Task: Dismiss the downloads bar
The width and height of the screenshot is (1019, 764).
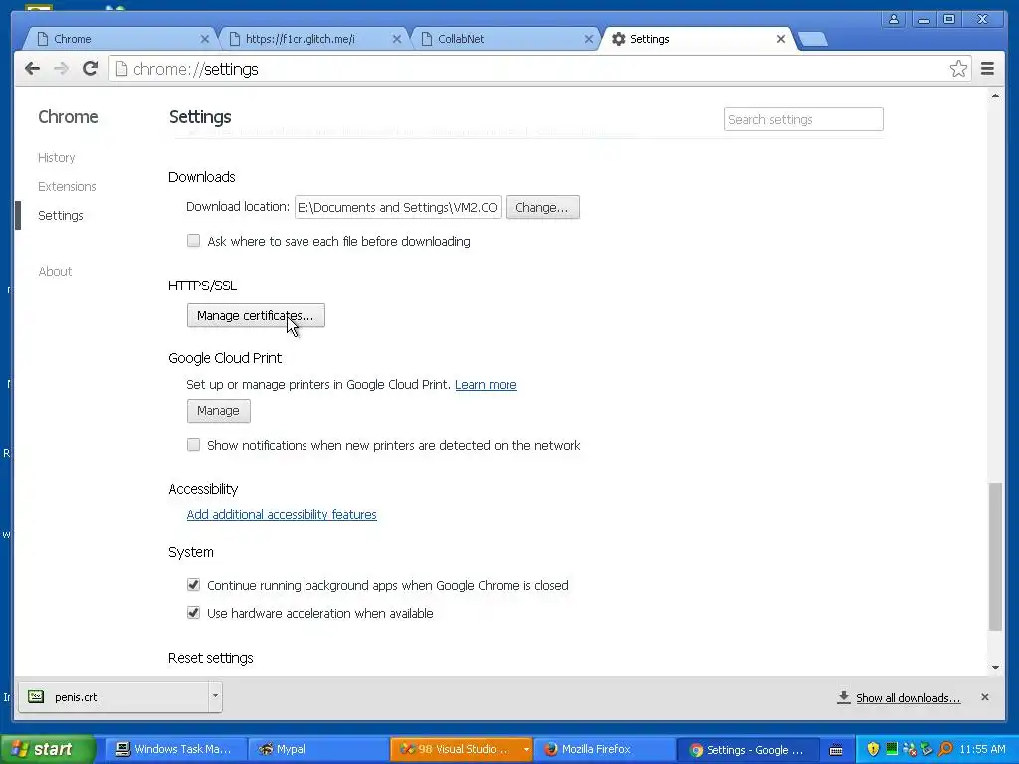Action: pyautogui.click(x=984, y=697)
